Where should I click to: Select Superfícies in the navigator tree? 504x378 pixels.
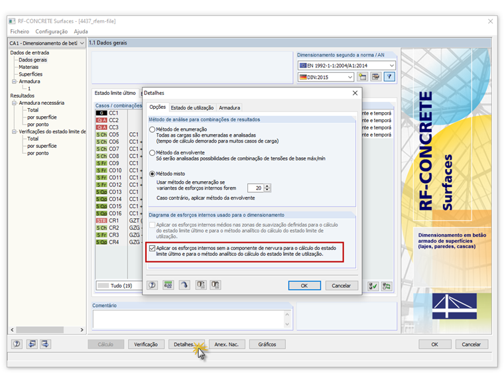pyautogui.click(x=31, y=74)
